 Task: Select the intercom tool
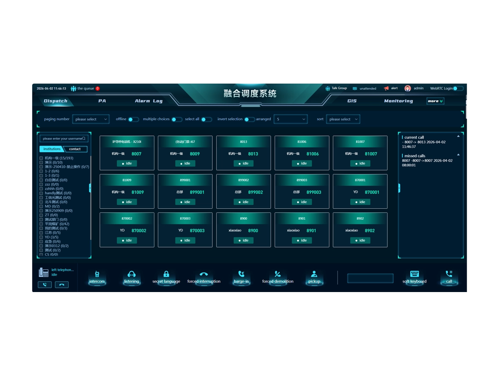pos(97,276)
